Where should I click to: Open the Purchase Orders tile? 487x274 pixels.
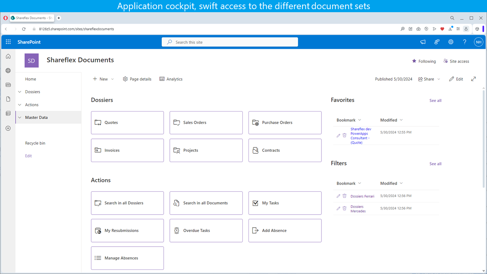point(285,123)
